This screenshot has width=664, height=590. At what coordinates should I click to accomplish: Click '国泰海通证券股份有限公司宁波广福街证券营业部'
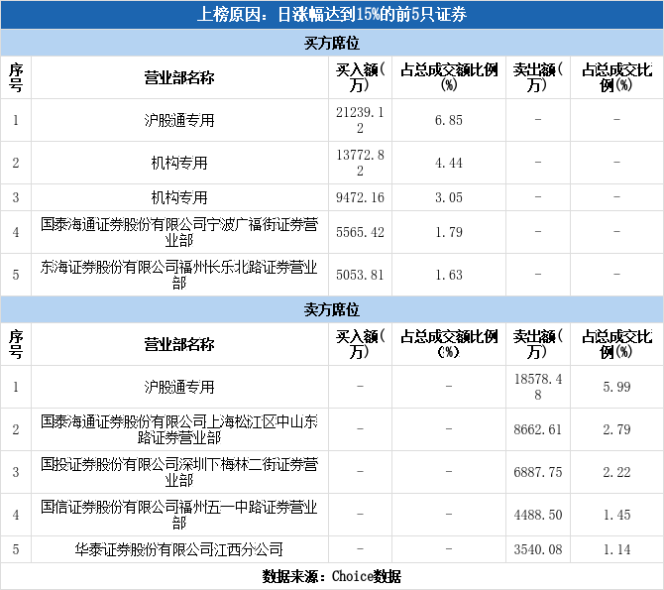point(179,232)
